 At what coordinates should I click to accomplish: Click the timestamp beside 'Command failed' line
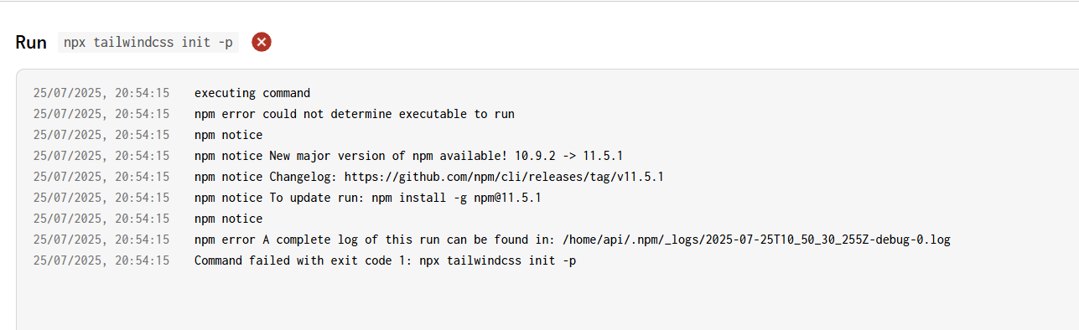point(101,260)
